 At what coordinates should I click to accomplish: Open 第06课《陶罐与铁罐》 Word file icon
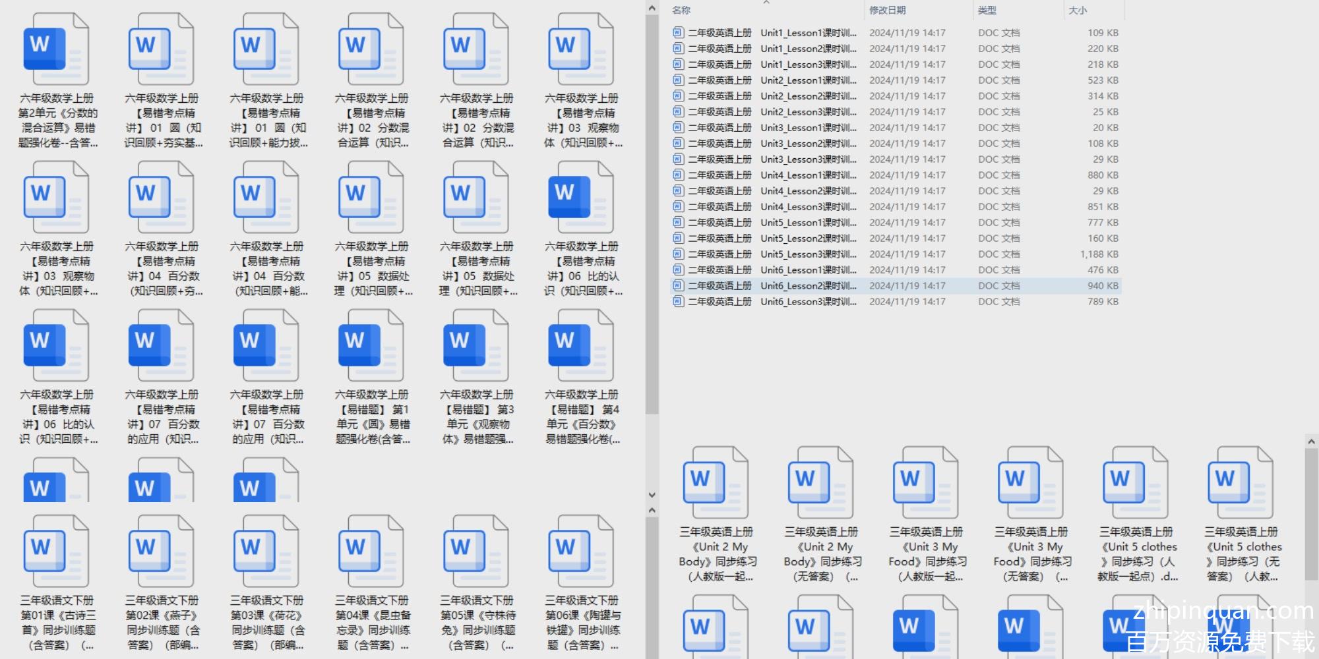point(581,552)
